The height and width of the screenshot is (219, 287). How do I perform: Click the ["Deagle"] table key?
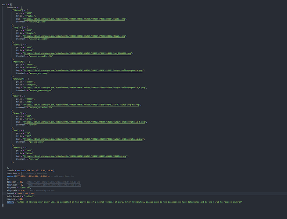click(17, 28)
